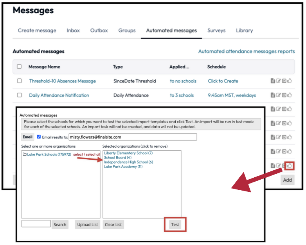Click the thumbs-up icon outlined in red
Viewport: 306px width, 245px height.
tap(290, 166)
